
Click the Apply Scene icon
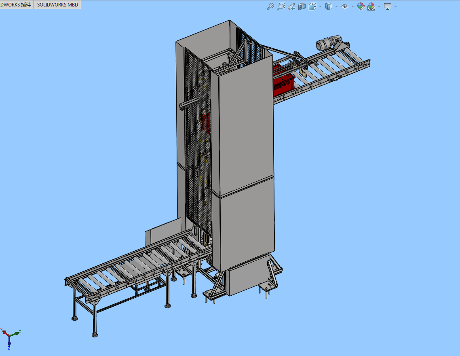click(x=371, y=6)
